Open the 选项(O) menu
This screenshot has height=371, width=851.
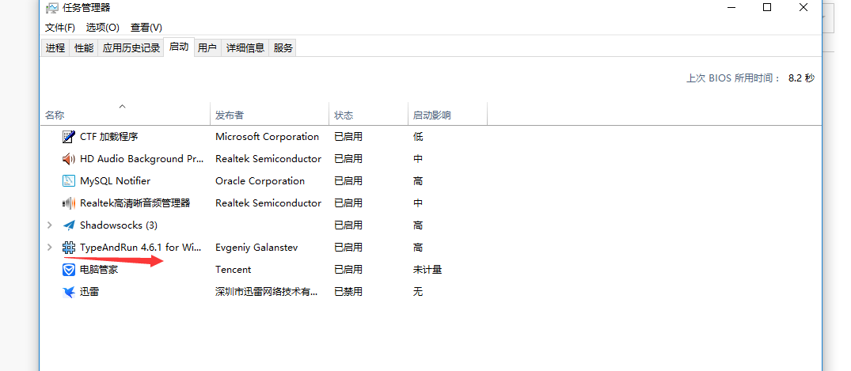(x=103, y=27)
